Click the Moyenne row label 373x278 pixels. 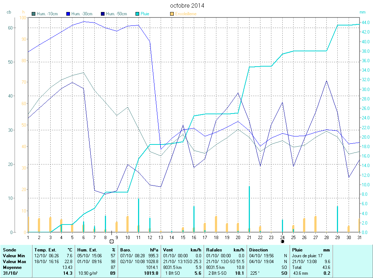pos(11,267)
